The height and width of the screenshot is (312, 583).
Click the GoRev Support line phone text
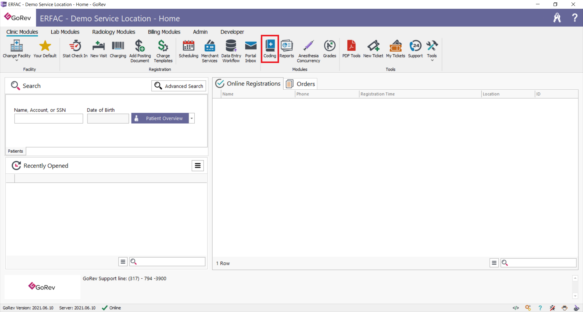coord(124,278)
